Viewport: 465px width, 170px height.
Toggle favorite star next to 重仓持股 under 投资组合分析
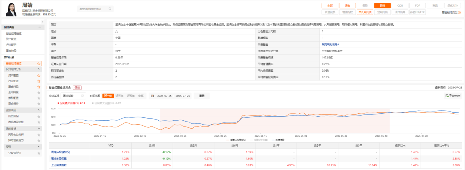(39, 87)
